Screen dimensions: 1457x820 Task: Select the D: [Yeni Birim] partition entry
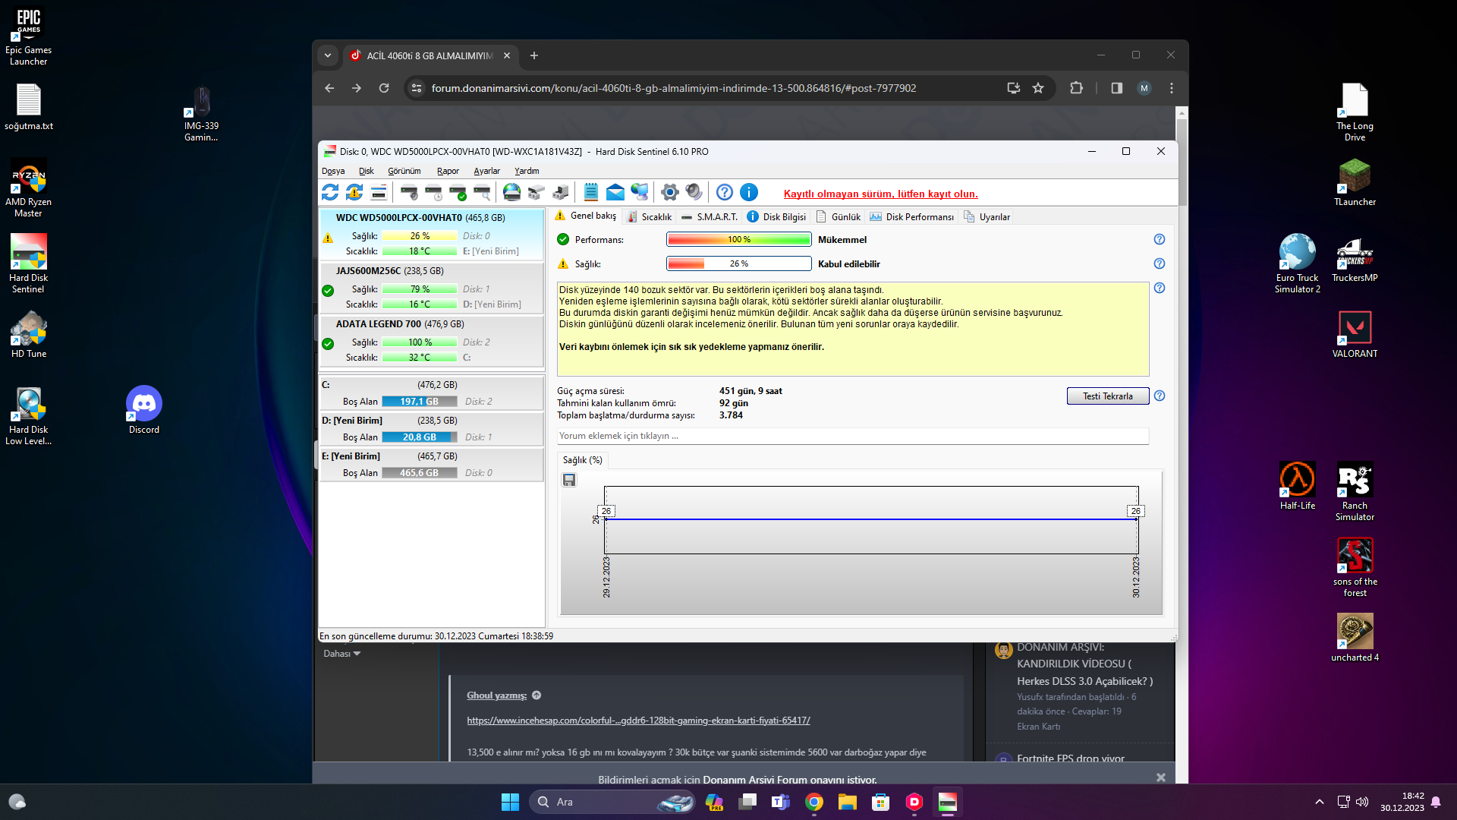(x=431, y=428)
